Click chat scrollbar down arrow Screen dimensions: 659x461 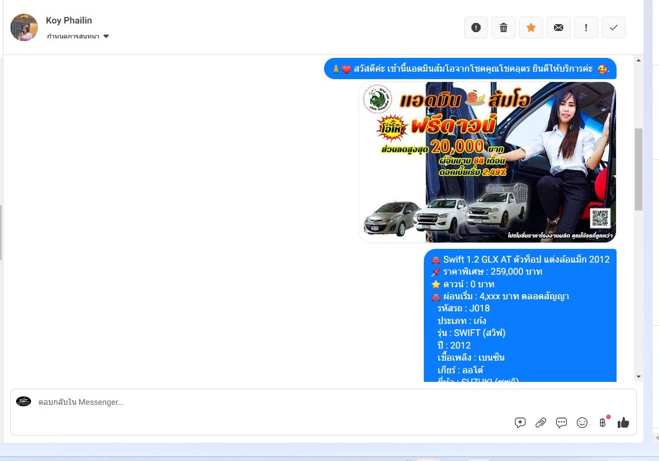tap(638, 377)
